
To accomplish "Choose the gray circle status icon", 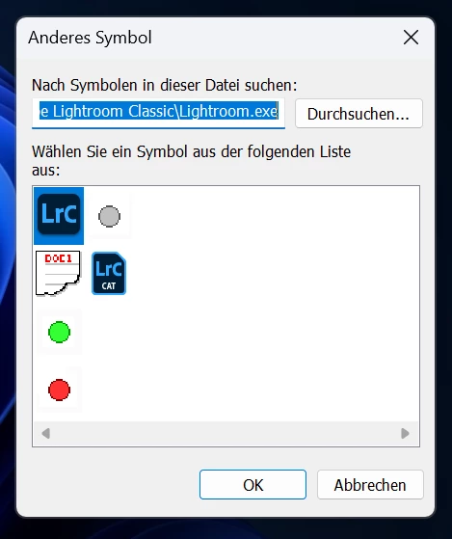I will click(x=109, y=216).
